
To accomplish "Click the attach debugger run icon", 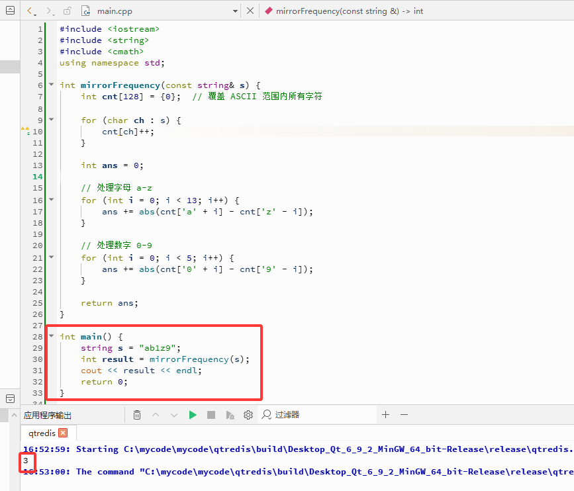I will (230, 415).
